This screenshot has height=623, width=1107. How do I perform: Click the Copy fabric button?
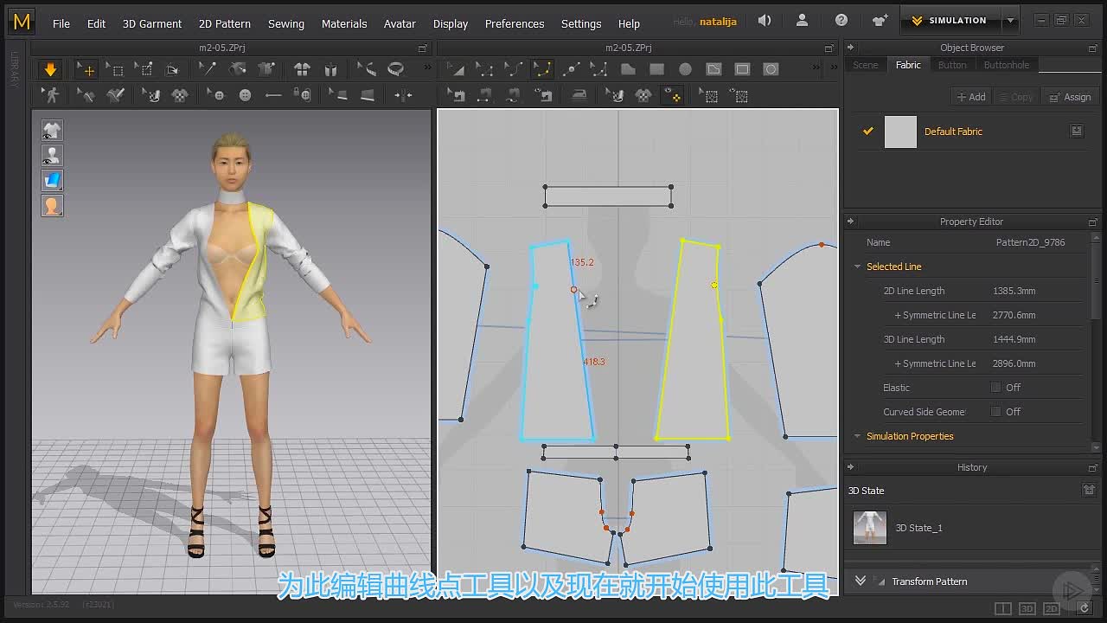1015,97
